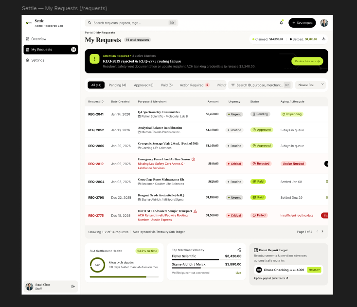The image size is (357, 307).
Task: Click the Top Merchant Velocity chart icon
Action: pyautogui.click(x=239, y=250)
